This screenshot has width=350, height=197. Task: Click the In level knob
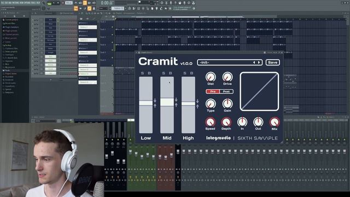tap(242, 122)
